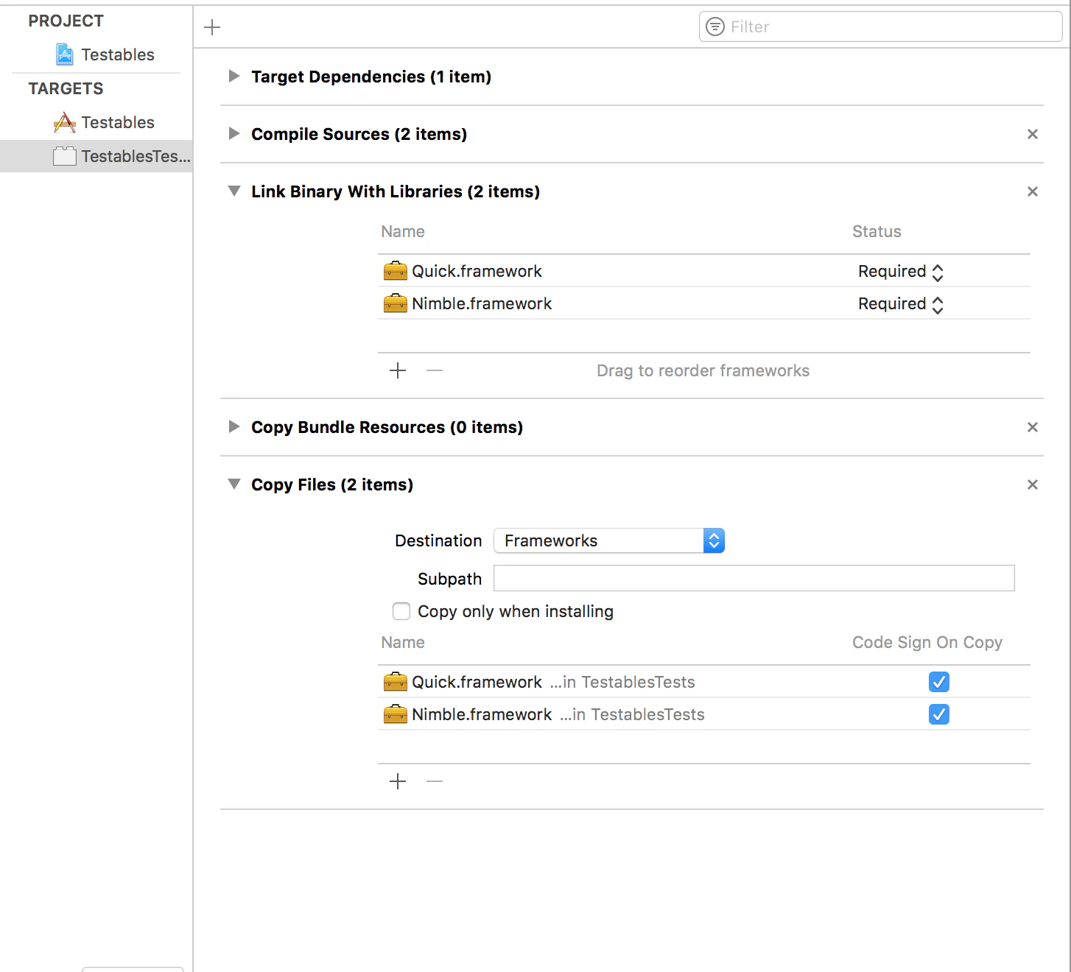
Task: Click the Copy Files Name column header
Action: pos(403,642)
